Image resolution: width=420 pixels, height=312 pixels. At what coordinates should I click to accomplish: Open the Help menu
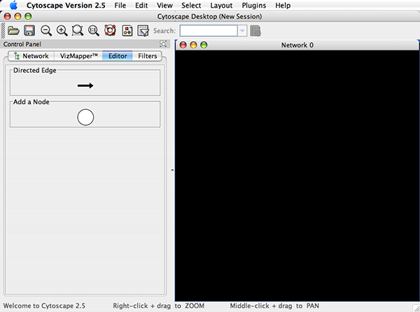[283, 6]
